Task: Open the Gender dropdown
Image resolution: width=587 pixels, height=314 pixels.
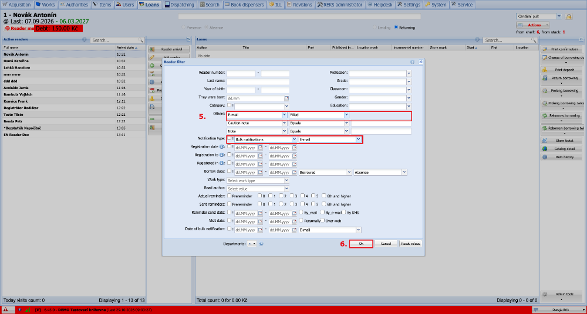Action: point(409,98)
